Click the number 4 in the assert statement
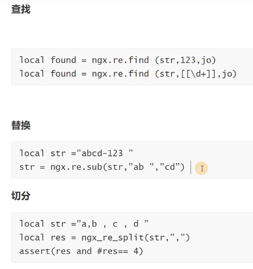253x269 pixels. point(136,251)
